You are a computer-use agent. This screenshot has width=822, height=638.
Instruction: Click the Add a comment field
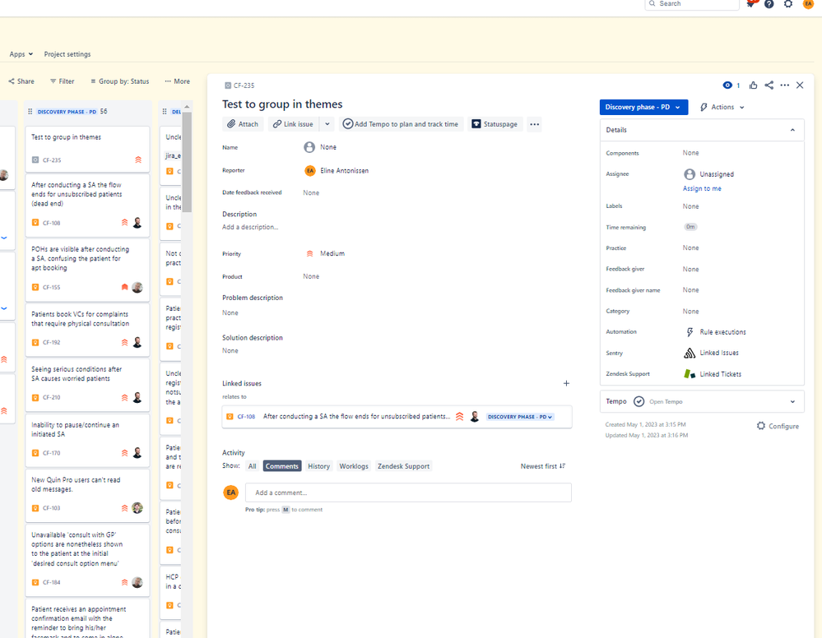coord(408,492)
